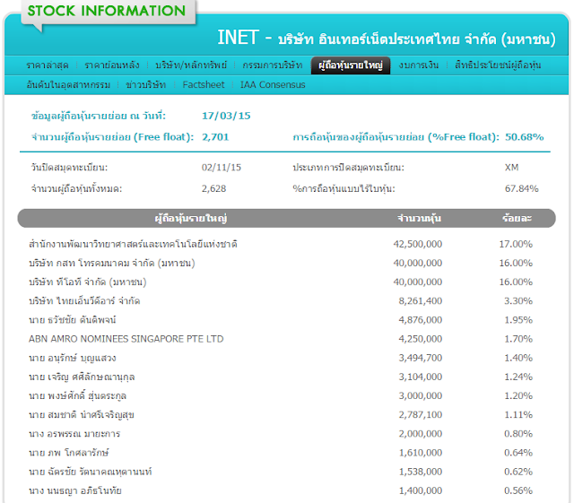Click share count 4,876,000

421,320
